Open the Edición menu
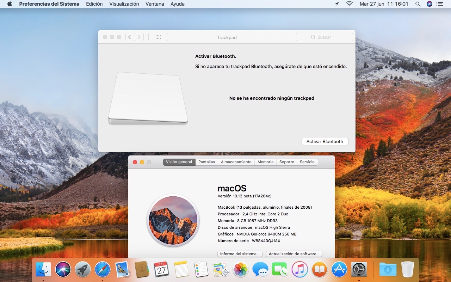 click(94, 4)
